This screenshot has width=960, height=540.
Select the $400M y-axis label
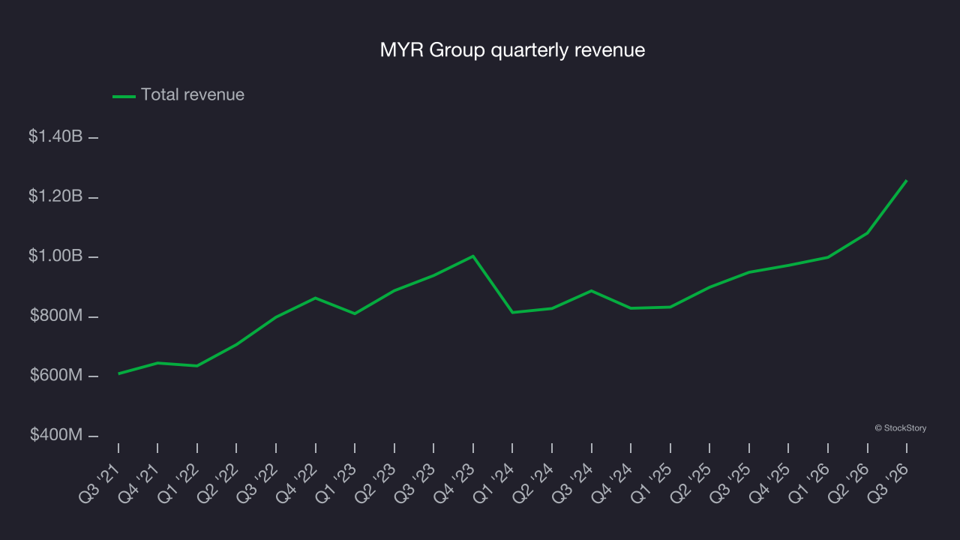pos(56,435)
